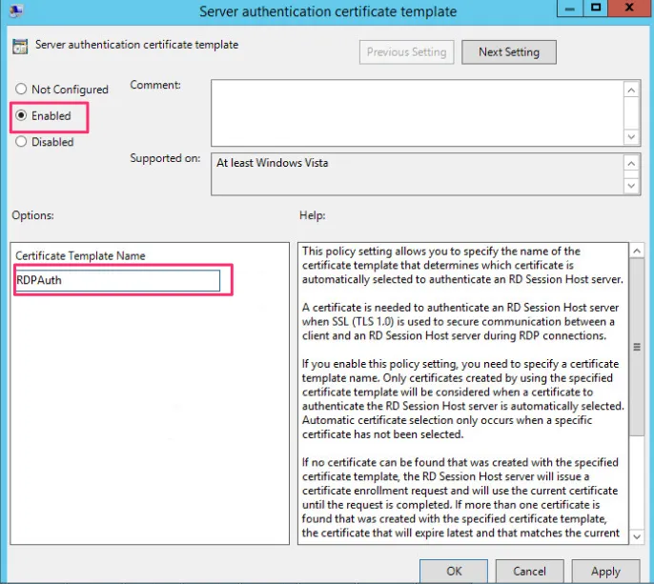This screenshot has width=654, height=584.
Task: Click the Supported on scroll up arrow
Action: 630,163
